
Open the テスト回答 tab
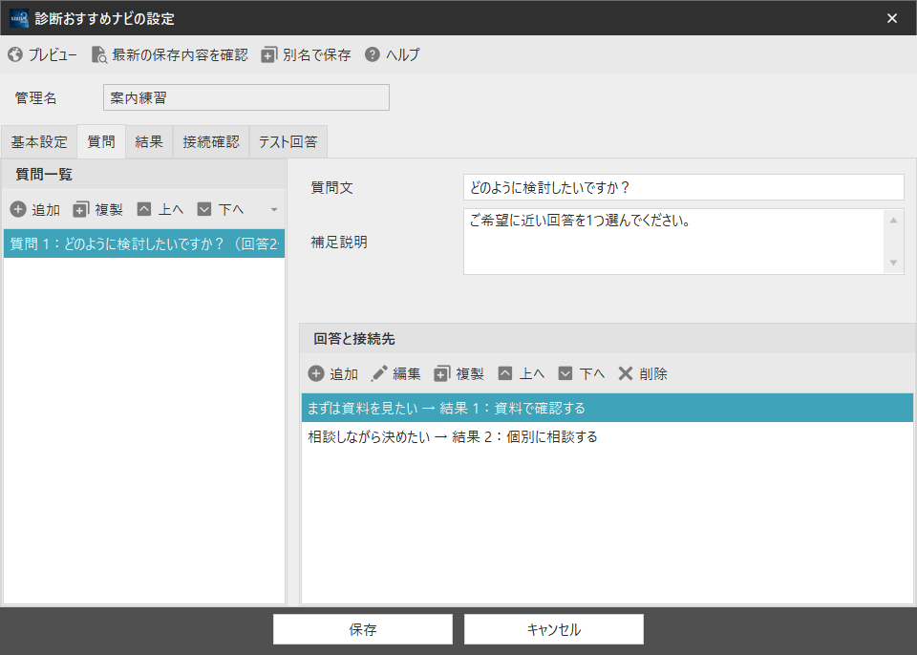(x=288, y=141)
